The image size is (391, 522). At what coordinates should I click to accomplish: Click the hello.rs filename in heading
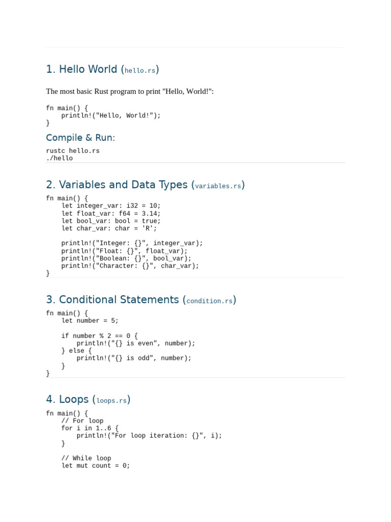click(140, 70)
